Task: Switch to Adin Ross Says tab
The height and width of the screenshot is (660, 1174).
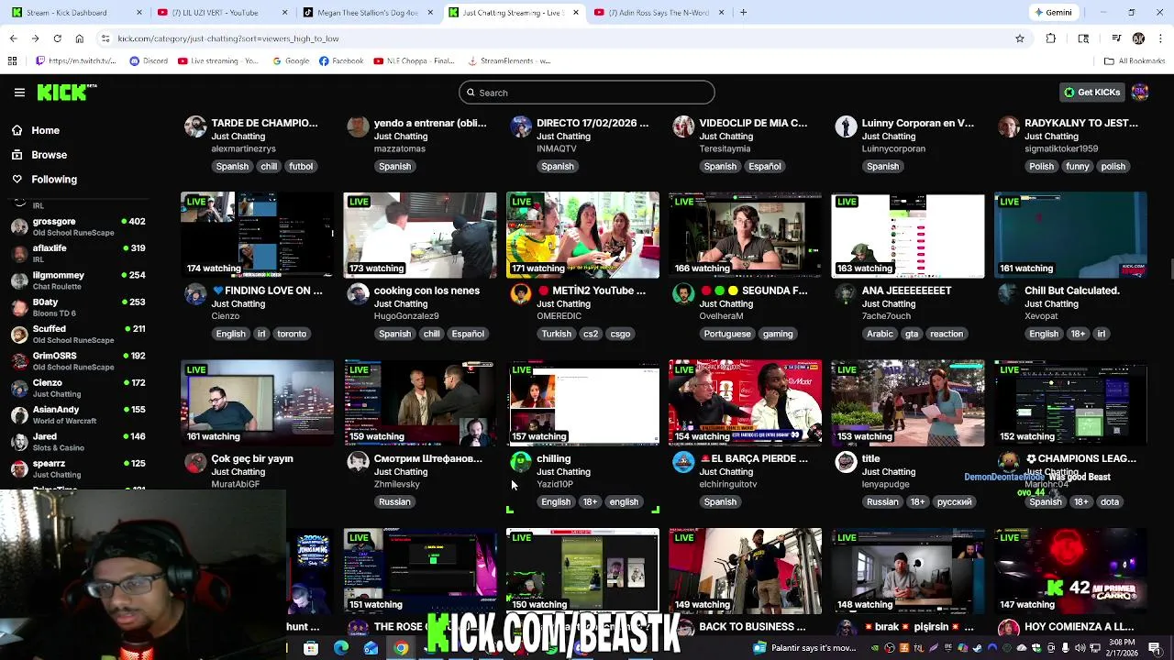Action: click(659, 13)
